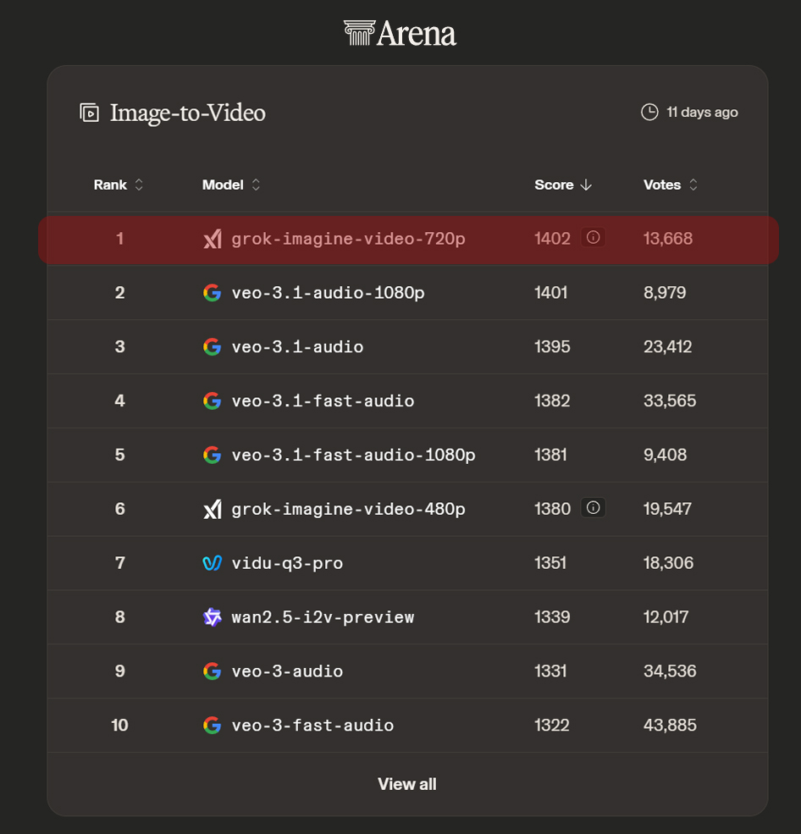
Task: Open the Image-to-Video leaderboard title
Action: coord(187,113)
